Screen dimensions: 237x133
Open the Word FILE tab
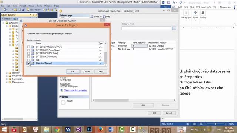[x=166, y=7]
